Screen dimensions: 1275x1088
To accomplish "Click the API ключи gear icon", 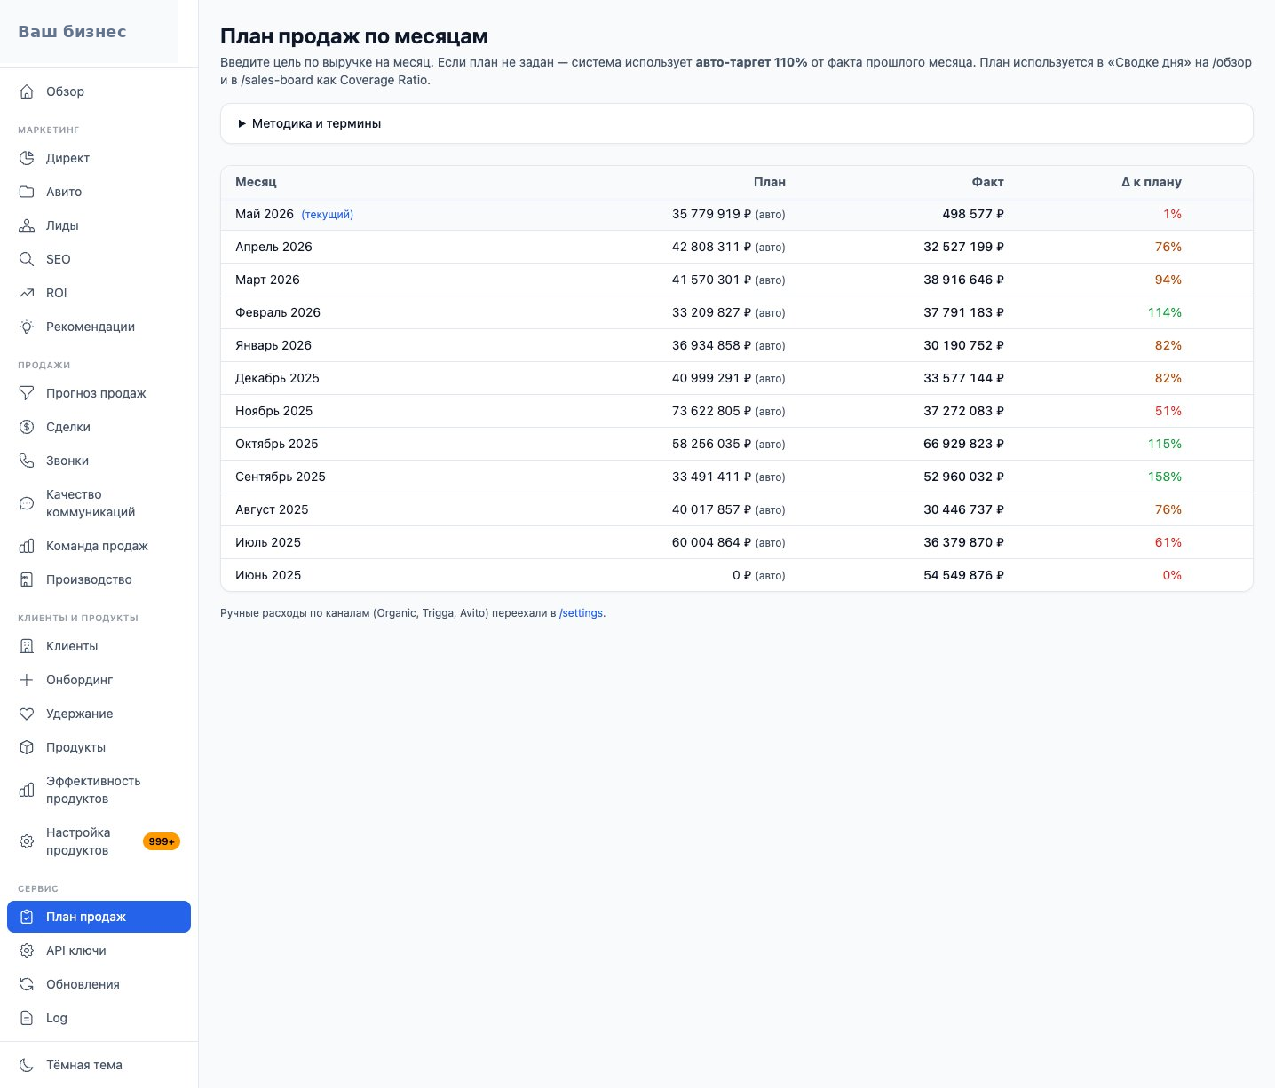I will (x=27, y=950).
